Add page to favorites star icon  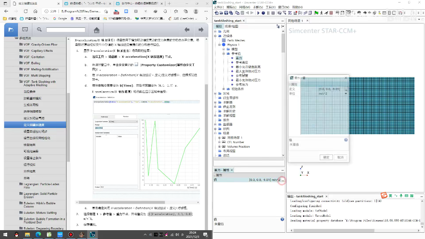106,11
